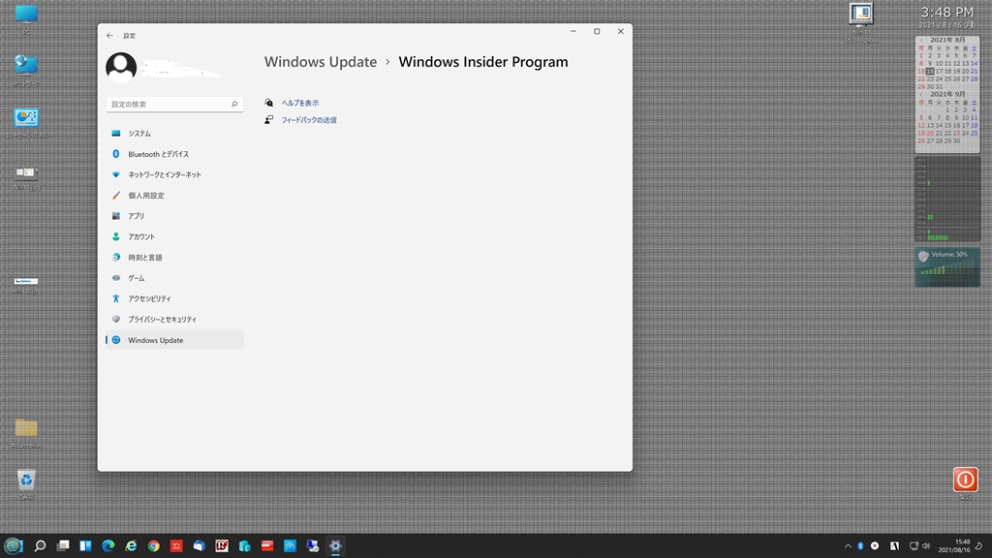
Task: Click the Settings gear icon on taskbar
Action: [x=335, y=545]
